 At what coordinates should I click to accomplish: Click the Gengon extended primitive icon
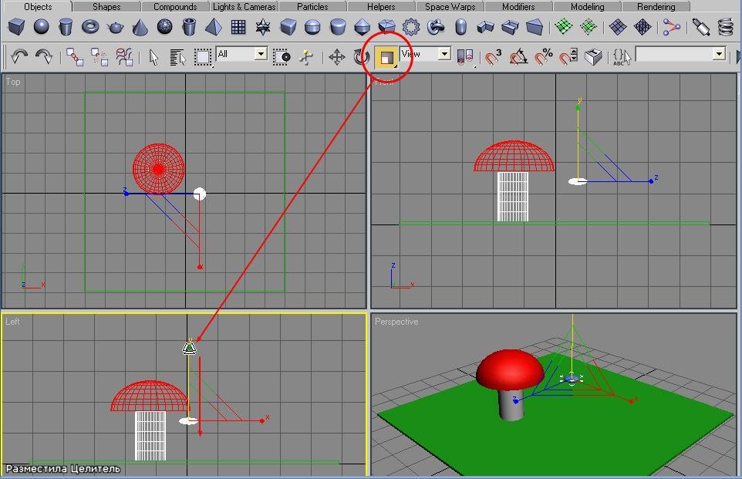click(386, 27)
